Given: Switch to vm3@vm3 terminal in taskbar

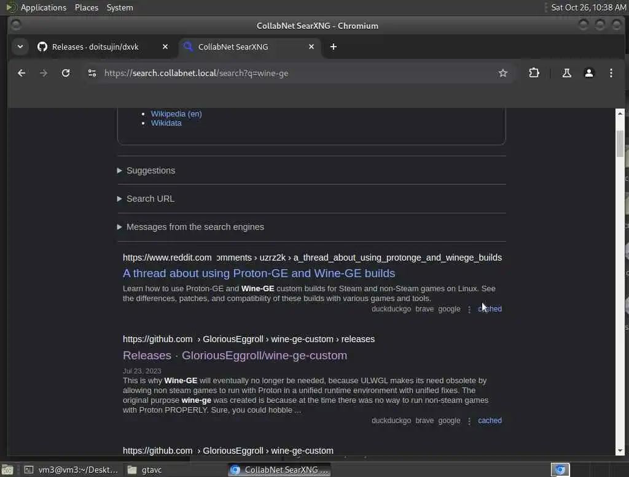Looking at the screenshot, I should 71,470.
